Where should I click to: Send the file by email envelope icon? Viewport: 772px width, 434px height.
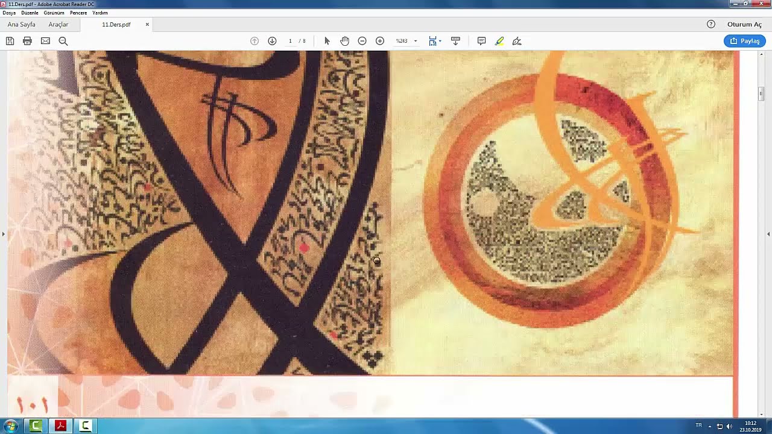tap(45, 41)
